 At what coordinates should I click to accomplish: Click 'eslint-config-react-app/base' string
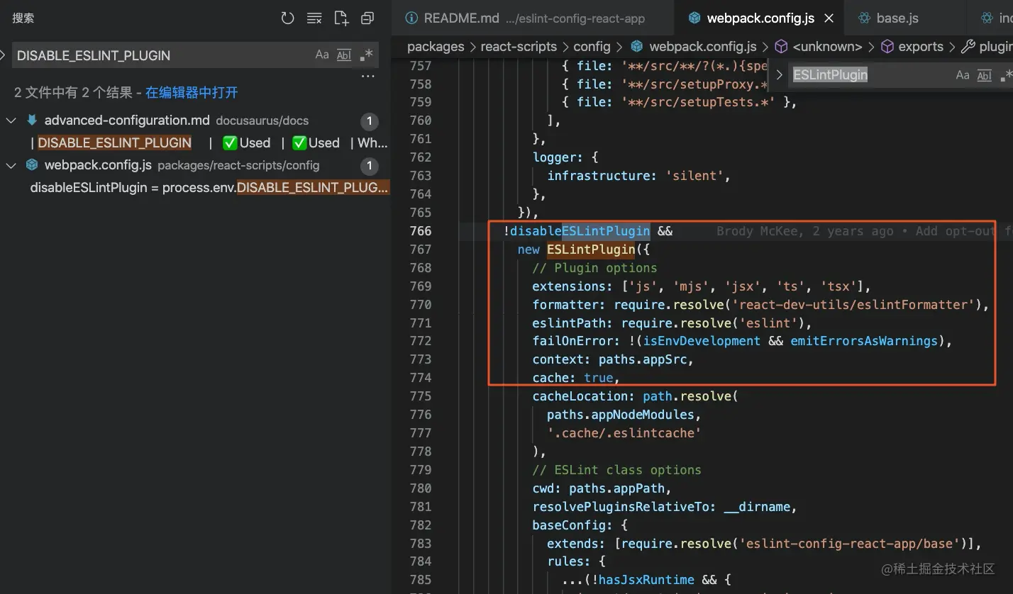[851, 544]
